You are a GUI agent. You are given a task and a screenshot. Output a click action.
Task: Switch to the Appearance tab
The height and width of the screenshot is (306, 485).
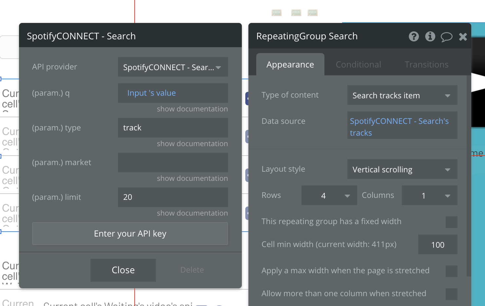point(290,65)
